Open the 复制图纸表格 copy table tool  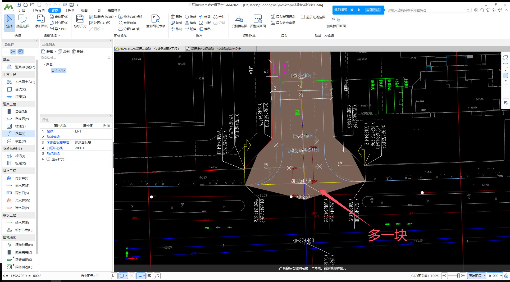[156, 22]
